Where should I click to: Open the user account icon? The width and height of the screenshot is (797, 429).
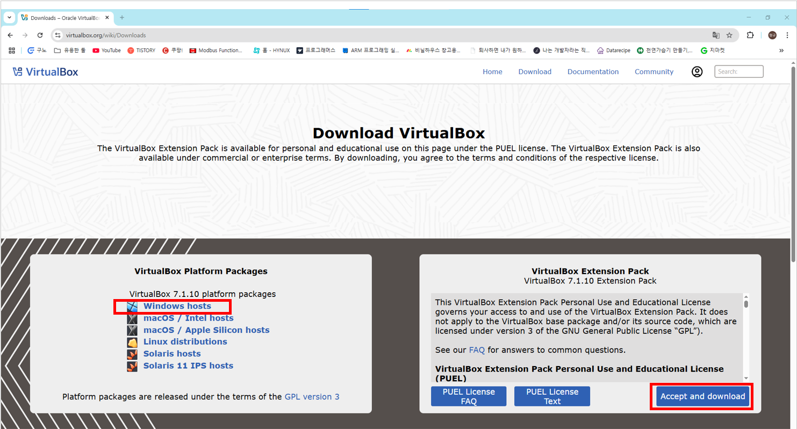[697, 72]
